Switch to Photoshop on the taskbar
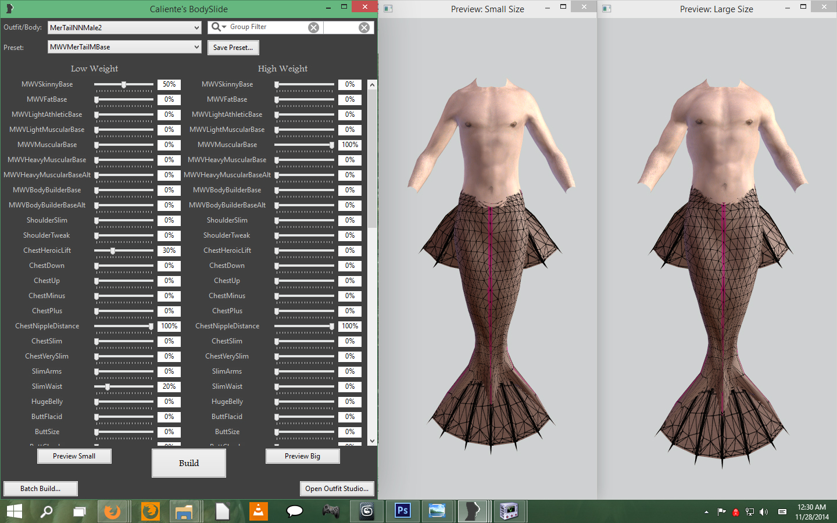This screenshot has width=837, height=523. [402, 511]
